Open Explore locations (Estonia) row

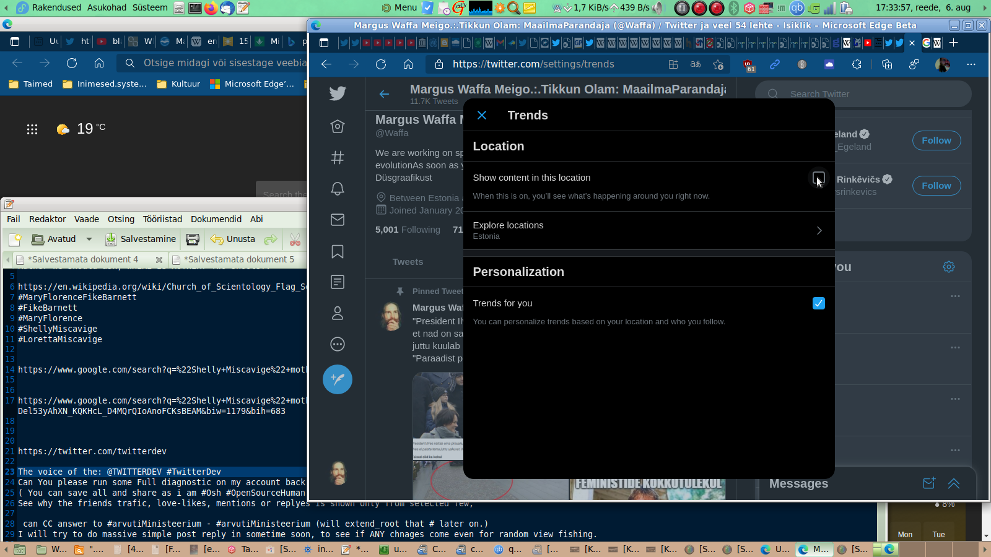(x=648, y=230)
